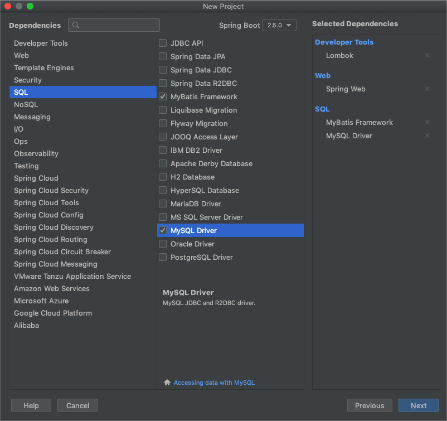447x421 pixels.
Task: Open the Spring Boot version dropdown
Action: (x=279, y=25)
